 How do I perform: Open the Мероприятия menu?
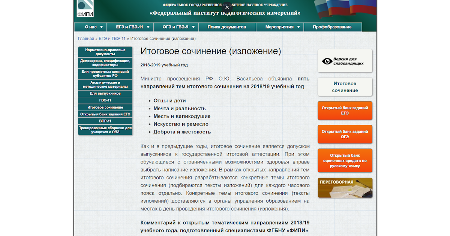pos(280,27)
